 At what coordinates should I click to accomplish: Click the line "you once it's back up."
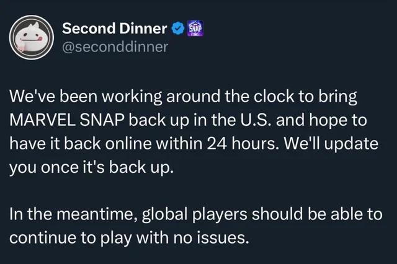[x=92, y=167]
